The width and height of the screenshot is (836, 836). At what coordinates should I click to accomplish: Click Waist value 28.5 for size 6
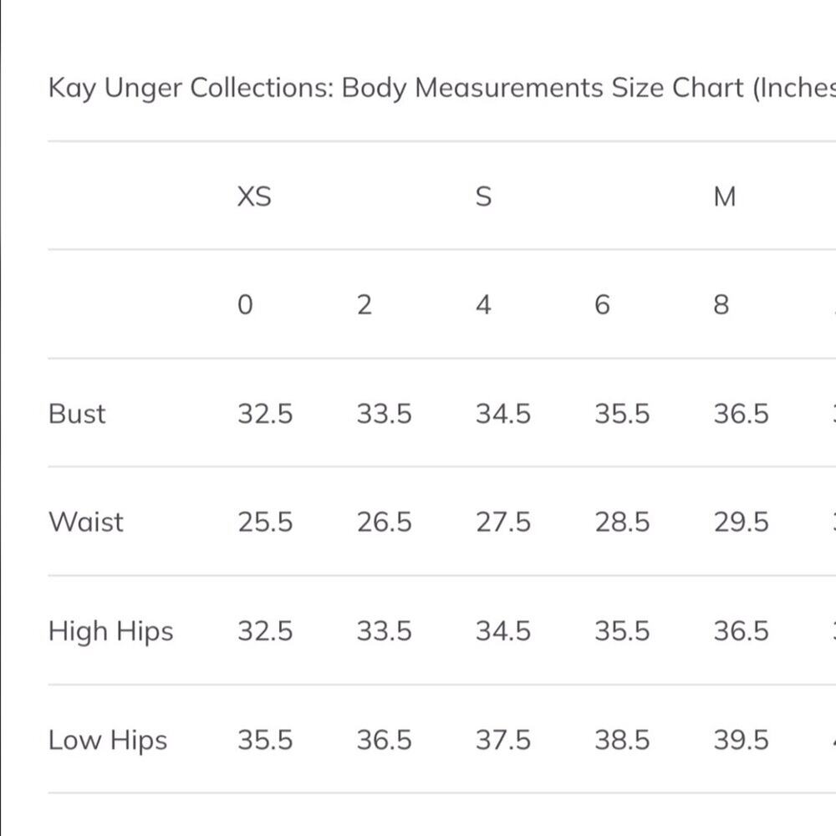point(622,522)
